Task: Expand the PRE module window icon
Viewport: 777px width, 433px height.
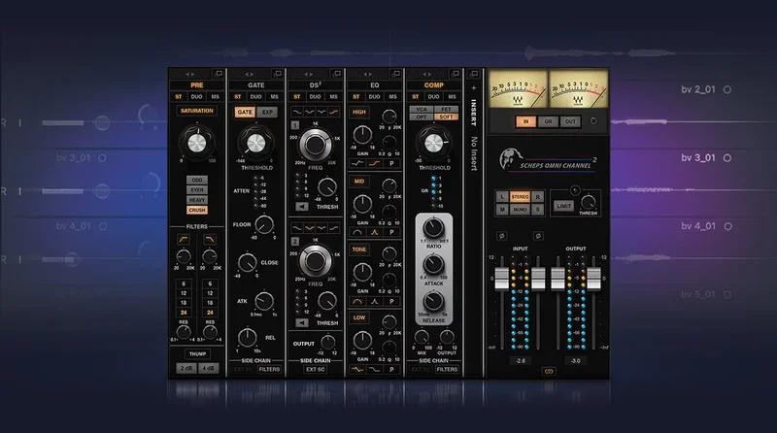Action: (218, 74)
